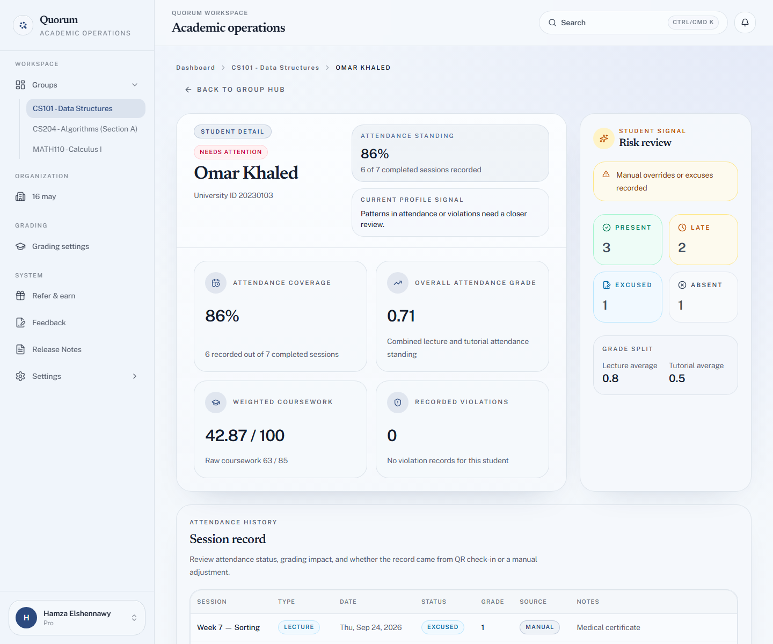Screen dimensions: 773x644
Task: Click the Late clock icon
Action: click(x=682, y=228)
